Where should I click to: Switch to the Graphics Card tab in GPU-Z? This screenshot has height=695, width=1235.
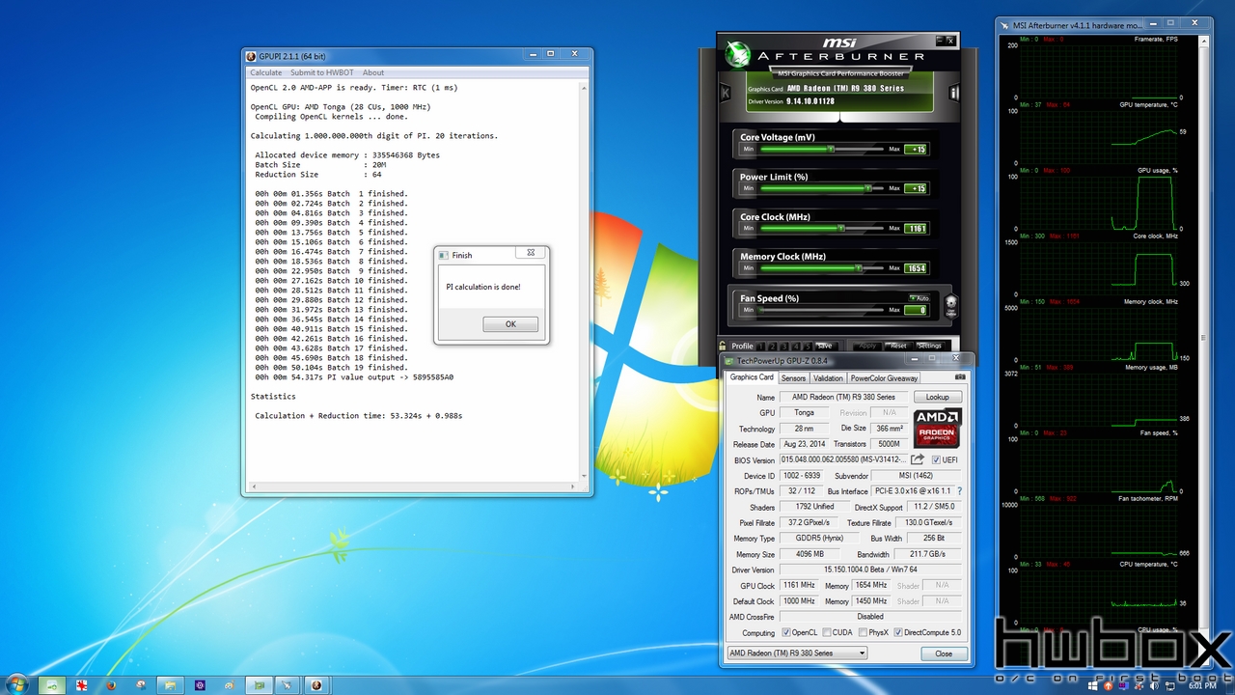tap(752, 377)
